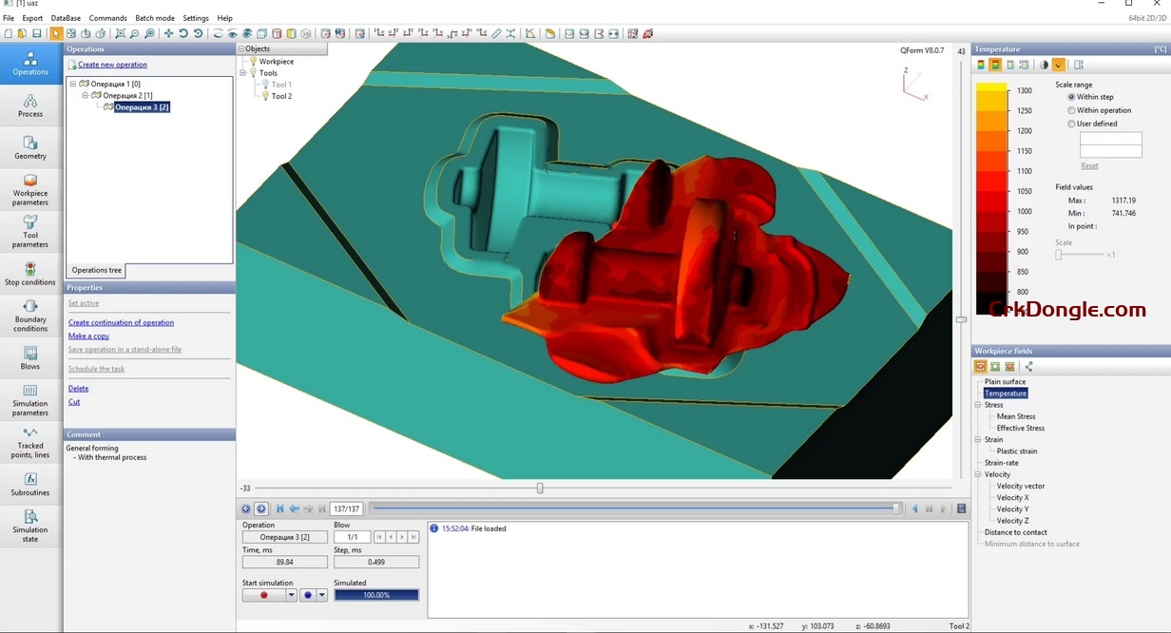Expand the Stress node in Workpiece fields
The width and height of the screenshot is (1171, 633).
click(979, 404)
